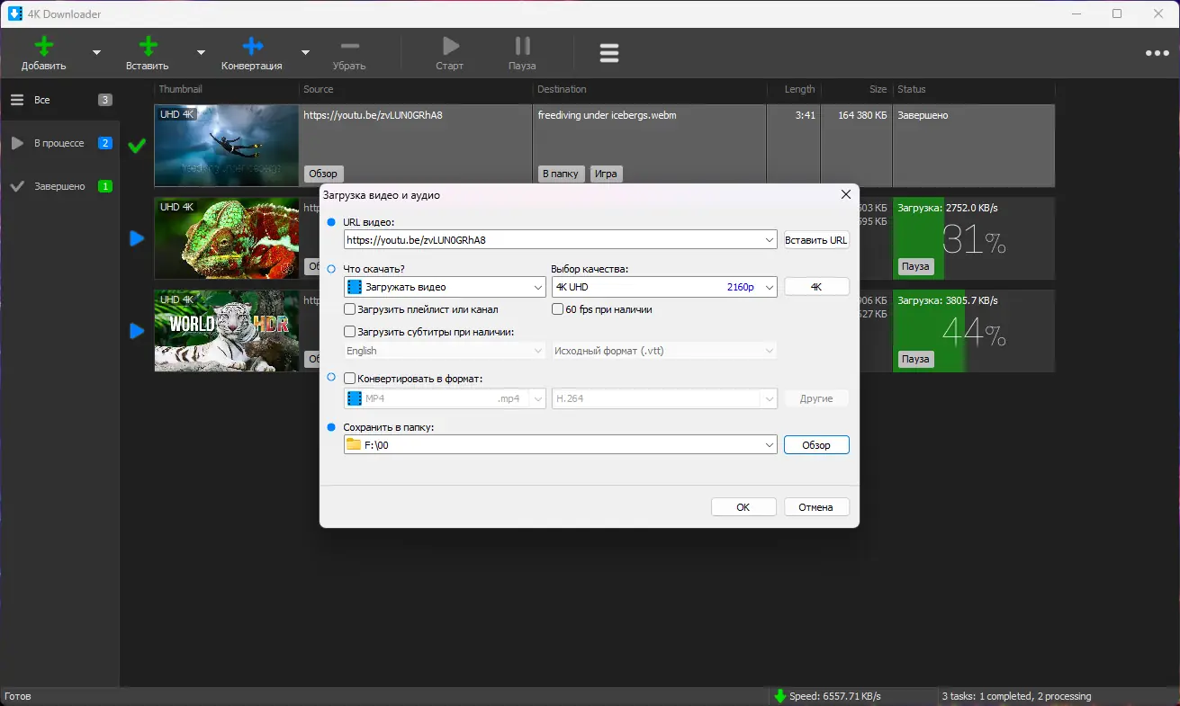Enable Загрузить плейлист или канал checkbox
Viewport: 1180px width, 706px height.
coord(350,309)
